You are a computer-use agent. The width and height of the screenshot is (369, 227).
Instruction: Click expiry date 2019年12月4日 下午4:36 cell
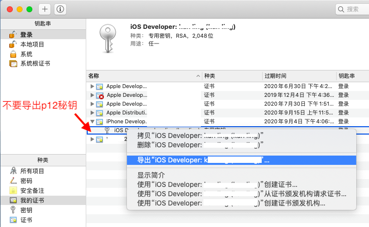point(299,95)
